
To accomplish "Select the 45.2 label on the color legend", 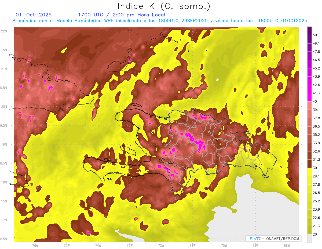I will click(316, 68).
